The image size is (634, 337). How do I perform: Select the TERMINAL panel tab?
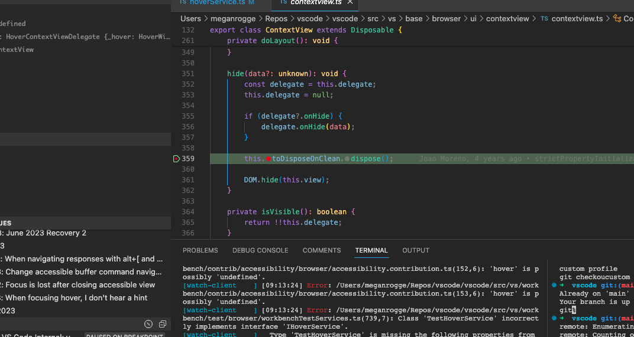(x=371, y=250)
